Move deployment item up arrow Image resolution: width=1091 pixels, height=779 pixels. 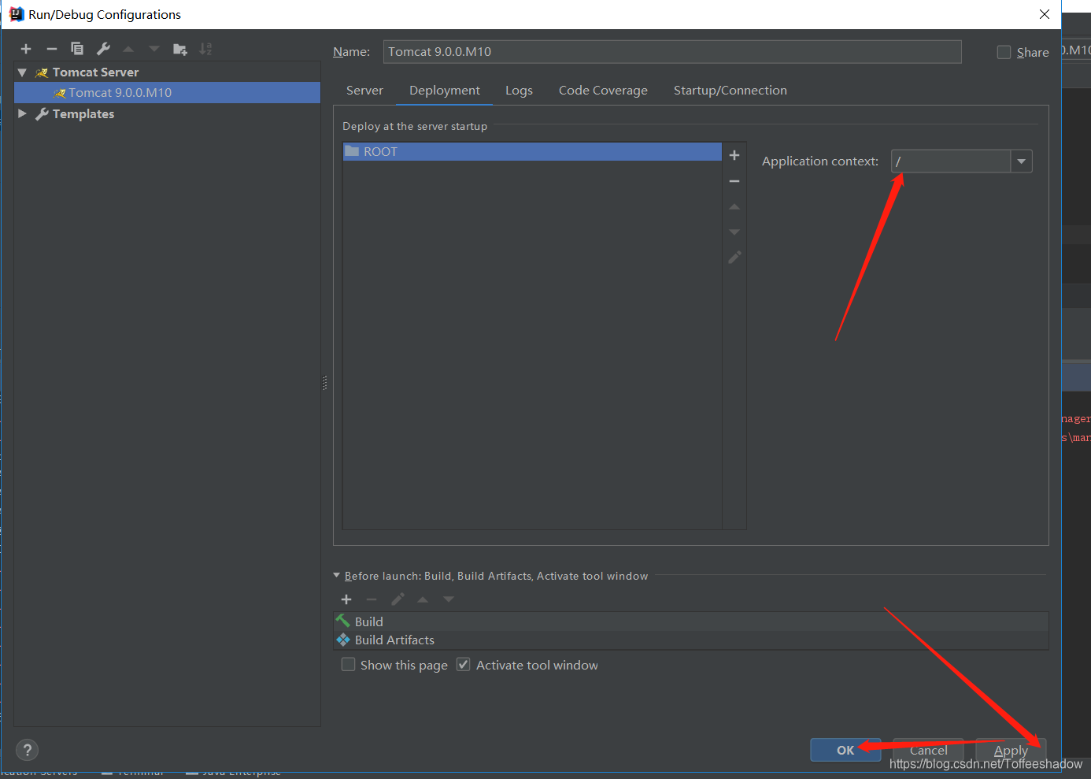(x=734, y=206)
